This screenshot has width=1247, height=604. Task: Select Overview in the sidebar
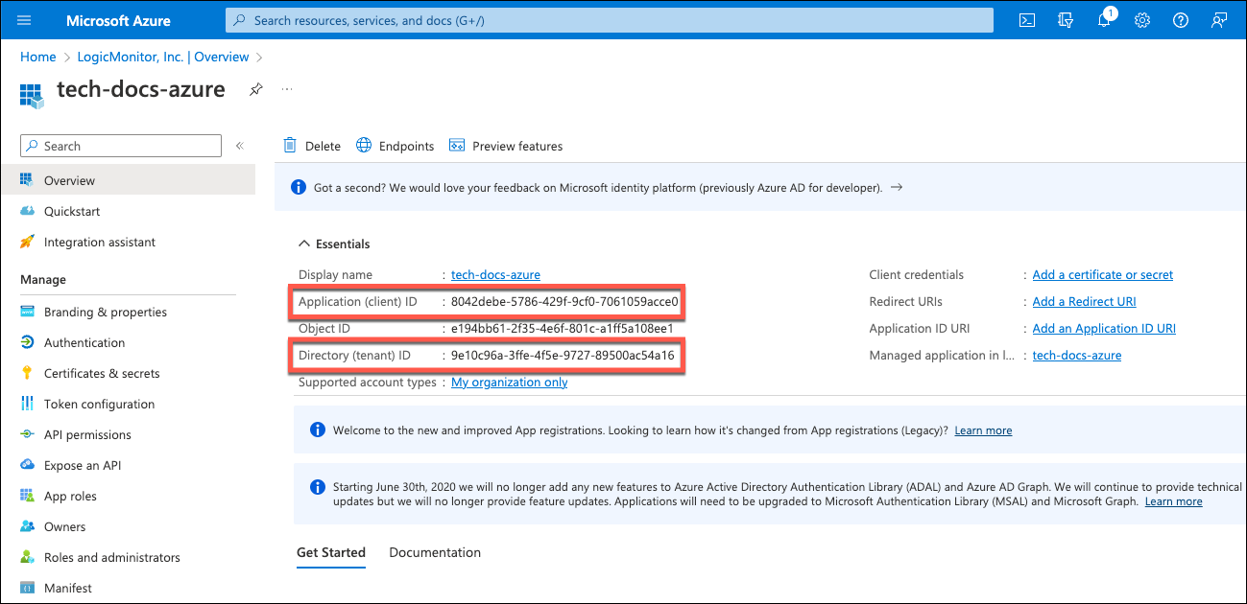128,180
